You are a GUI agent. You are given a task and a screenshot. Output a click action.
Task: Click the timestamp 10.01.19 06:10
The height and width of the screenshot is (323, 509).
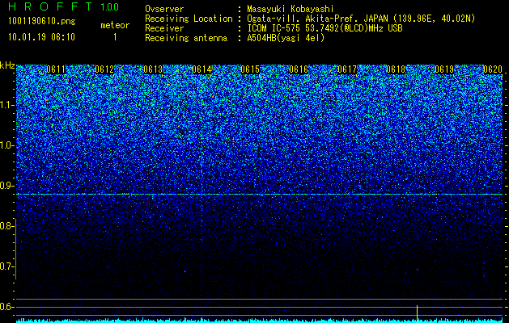coord(41,37)
